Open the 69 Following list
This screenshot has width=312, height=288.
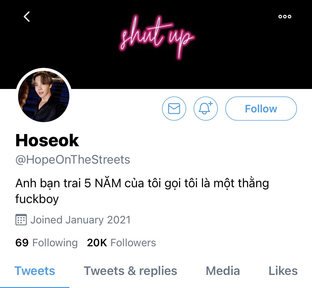pos(46,243)
